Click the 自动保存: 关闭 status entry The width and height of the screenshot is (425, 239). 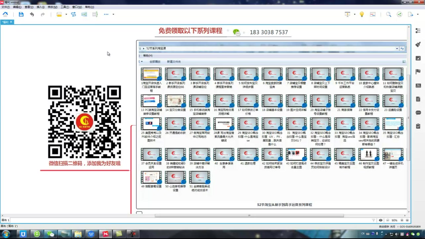tap(387, 227)
